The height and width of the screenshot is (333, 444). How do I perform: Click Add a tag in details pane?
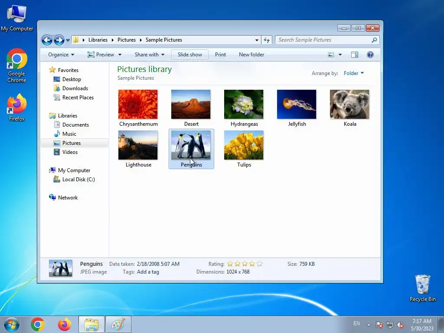coord(148,272)
